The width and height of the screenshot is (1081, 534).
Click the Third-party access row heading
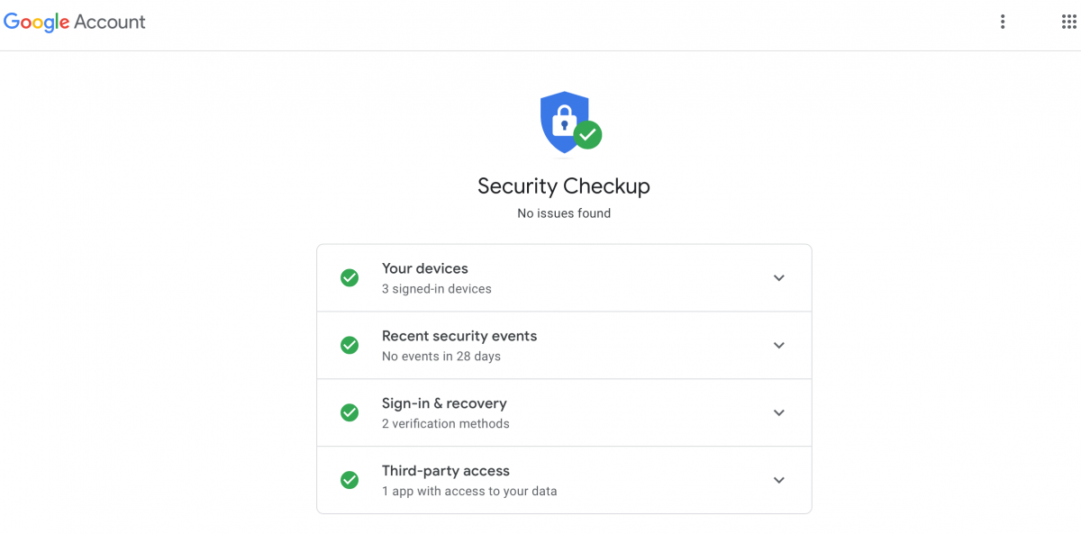tap(445, 470)
